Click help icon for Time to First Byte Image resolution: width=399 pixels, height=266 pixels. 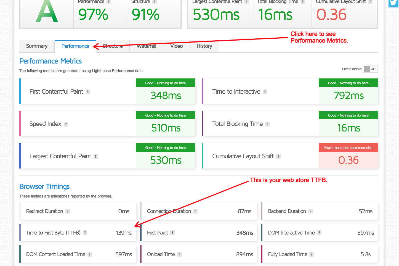click(x=85, y=233)
